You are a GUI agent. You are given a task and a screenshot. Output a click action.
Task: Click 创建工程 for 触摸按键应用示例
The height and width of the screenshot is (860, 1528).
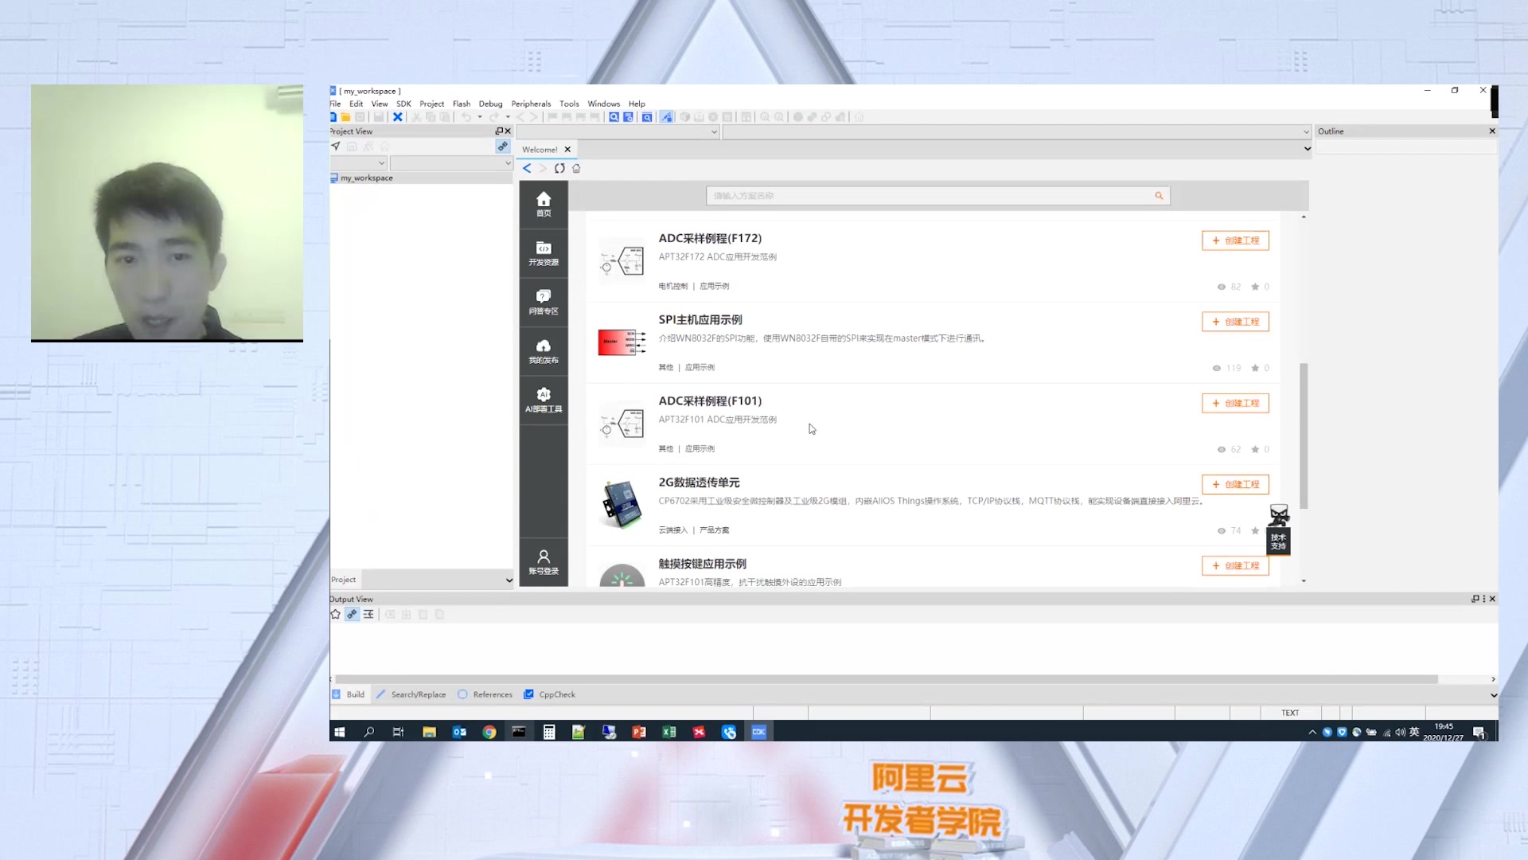tap(1235, 565)
